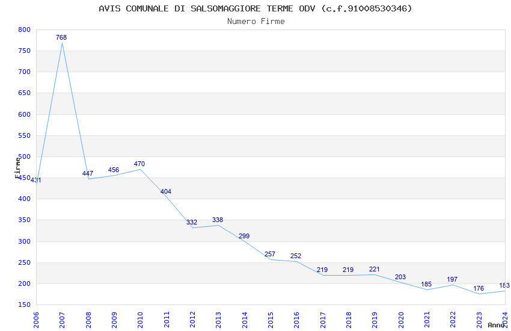Select the 197 data label
Viewport: 511px width, 331px height.
(452, 279)
